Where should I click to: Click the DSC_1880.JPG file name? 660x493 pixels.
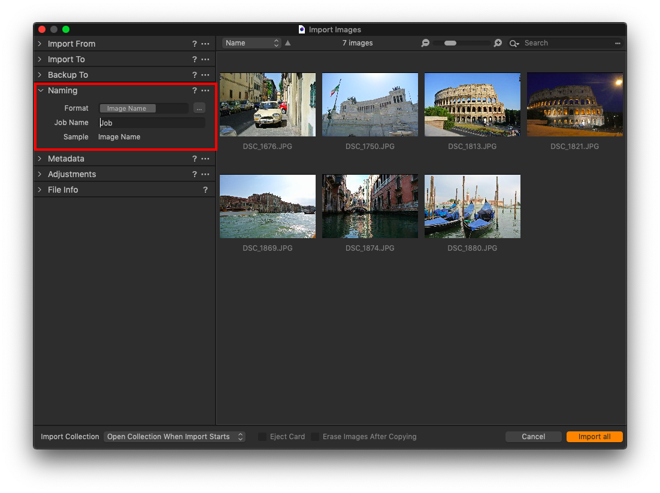coord(473,248)
